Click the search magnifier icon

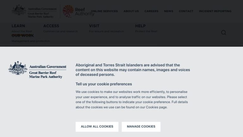(x=223, y=32)
